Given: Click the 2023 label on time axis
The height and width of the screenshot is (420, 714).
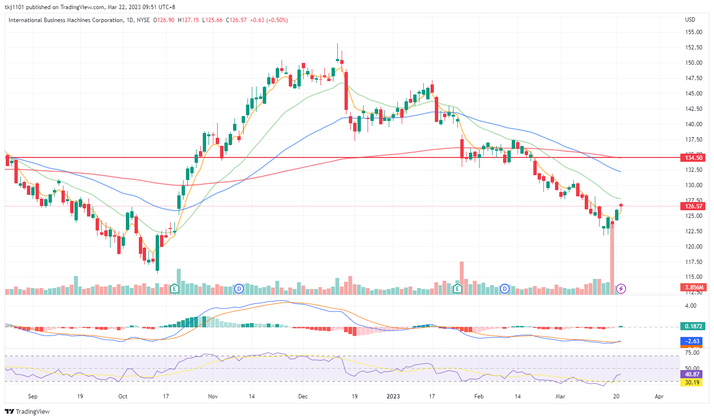Looking at the screenshot, I should tap(393, 396).
